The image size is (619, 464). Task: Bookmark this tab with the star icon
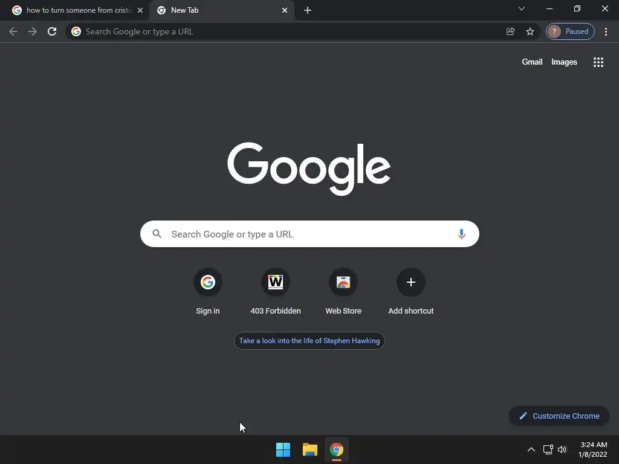click(530, 31)
